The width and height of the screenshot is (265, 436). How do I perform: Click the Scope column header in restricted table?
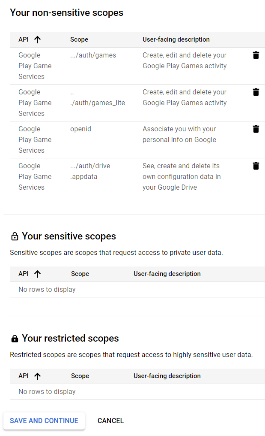point(80,376)
